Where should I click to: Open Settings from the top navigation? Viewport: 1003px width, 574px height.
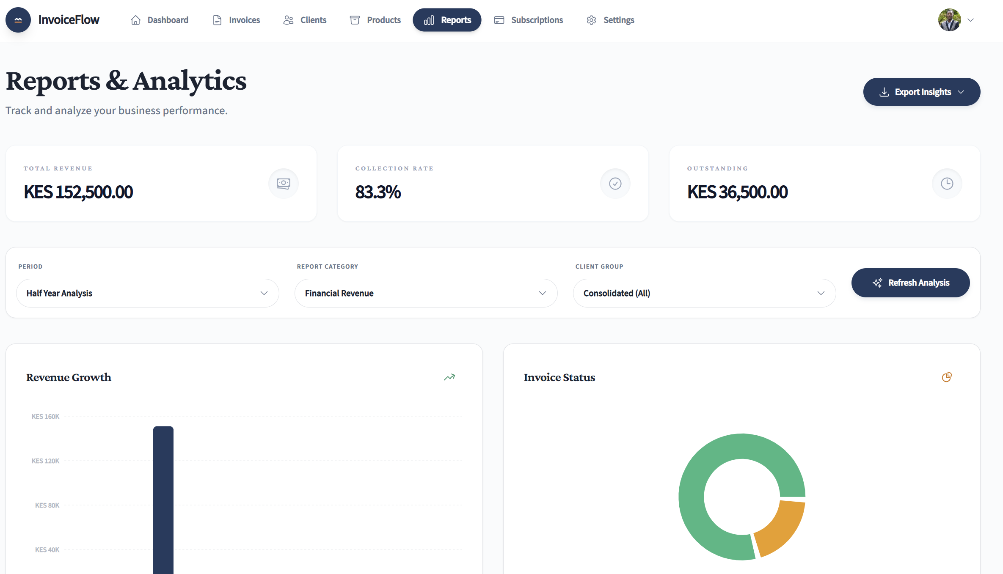(x=610, y=20)
